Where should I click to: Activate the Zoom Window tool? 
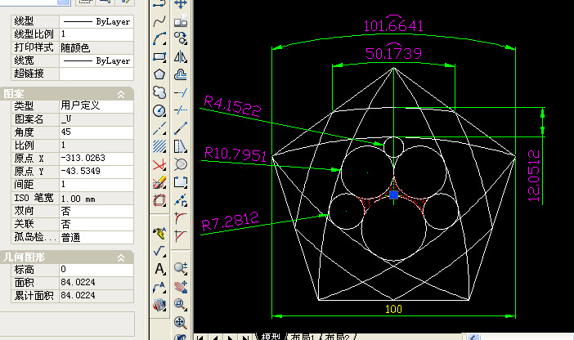[x=181, y=305]
